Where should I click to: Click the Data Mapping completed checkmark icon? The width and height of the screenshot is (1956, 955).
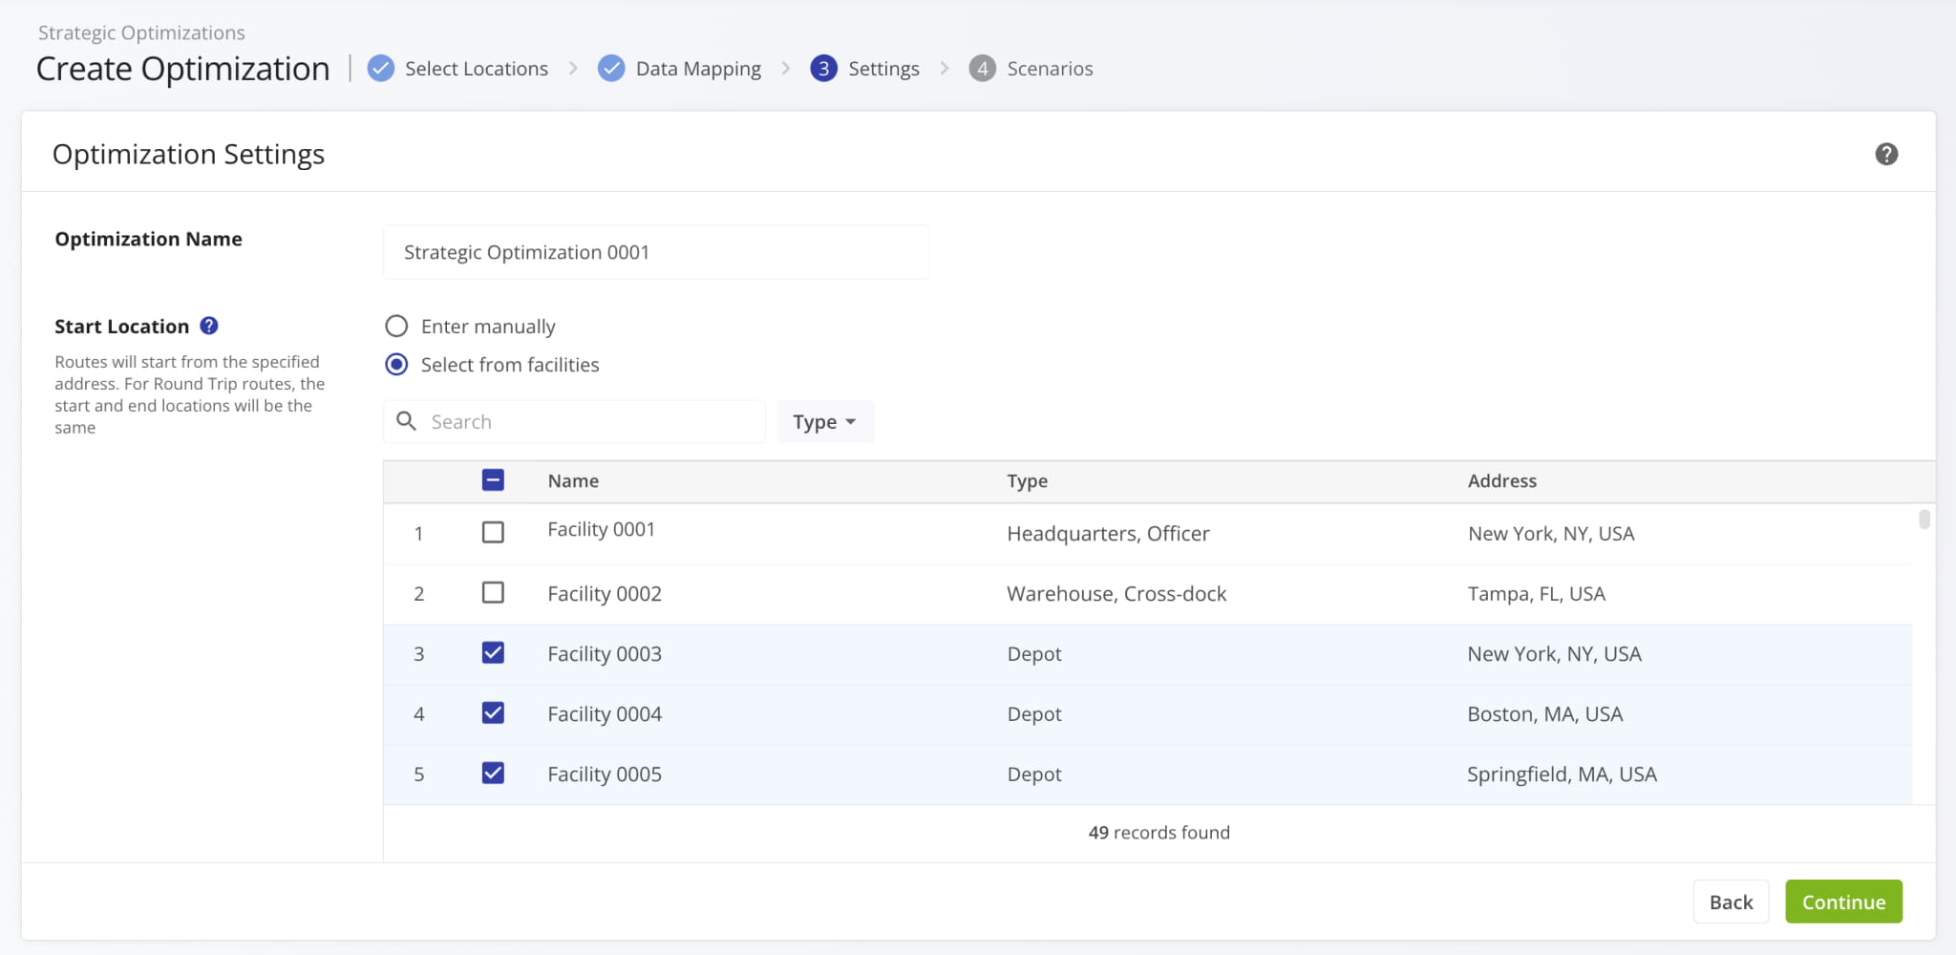(611, 69)
